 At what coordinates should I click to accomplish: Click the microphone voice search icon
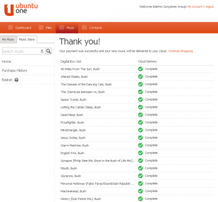pos(42,51)
